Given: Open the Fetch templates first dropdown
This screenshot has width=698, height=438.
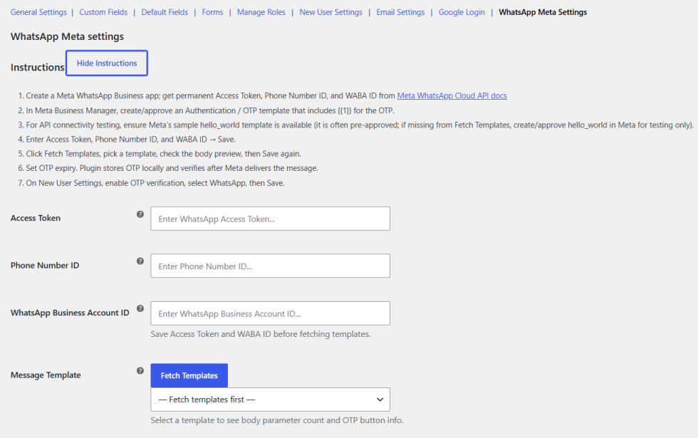Looking at the screenshot, I should coord(270,400).
